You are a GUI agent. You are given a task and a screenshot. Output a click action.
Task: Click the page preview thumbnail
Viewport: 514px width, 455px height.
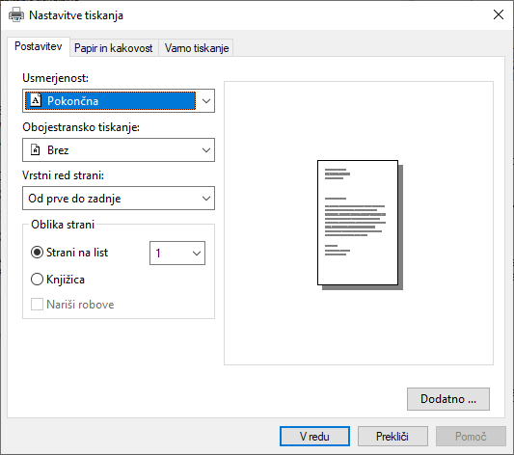point(360,225)
